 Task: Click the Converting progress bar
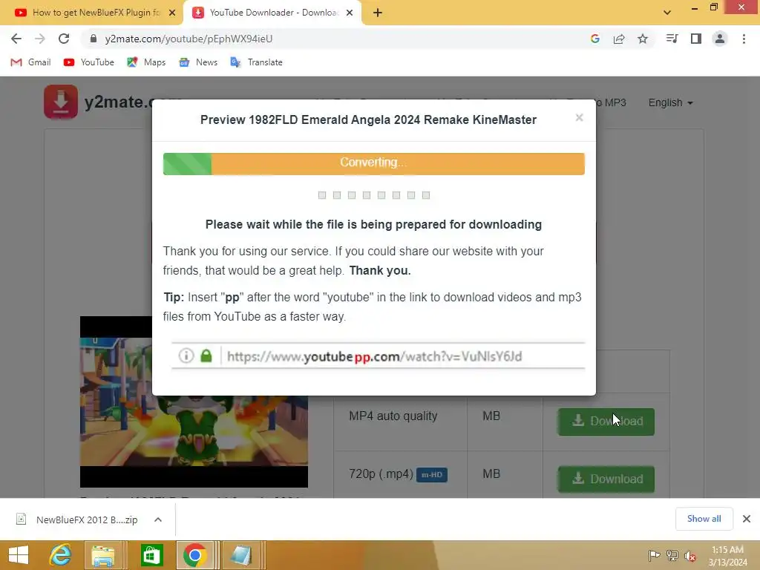374,164
